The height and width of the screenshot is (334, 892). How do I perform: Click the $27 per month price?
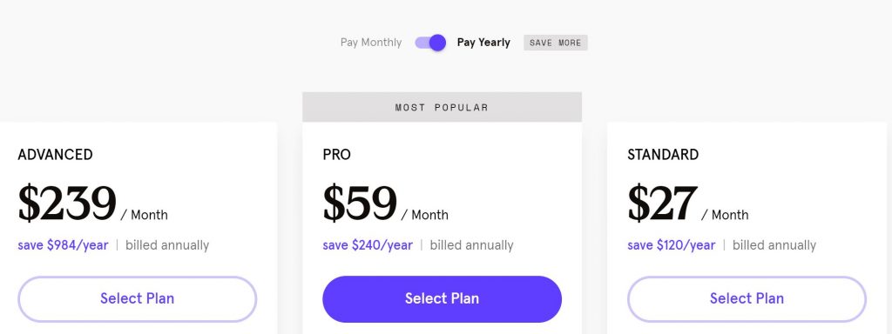click(688, 204)
